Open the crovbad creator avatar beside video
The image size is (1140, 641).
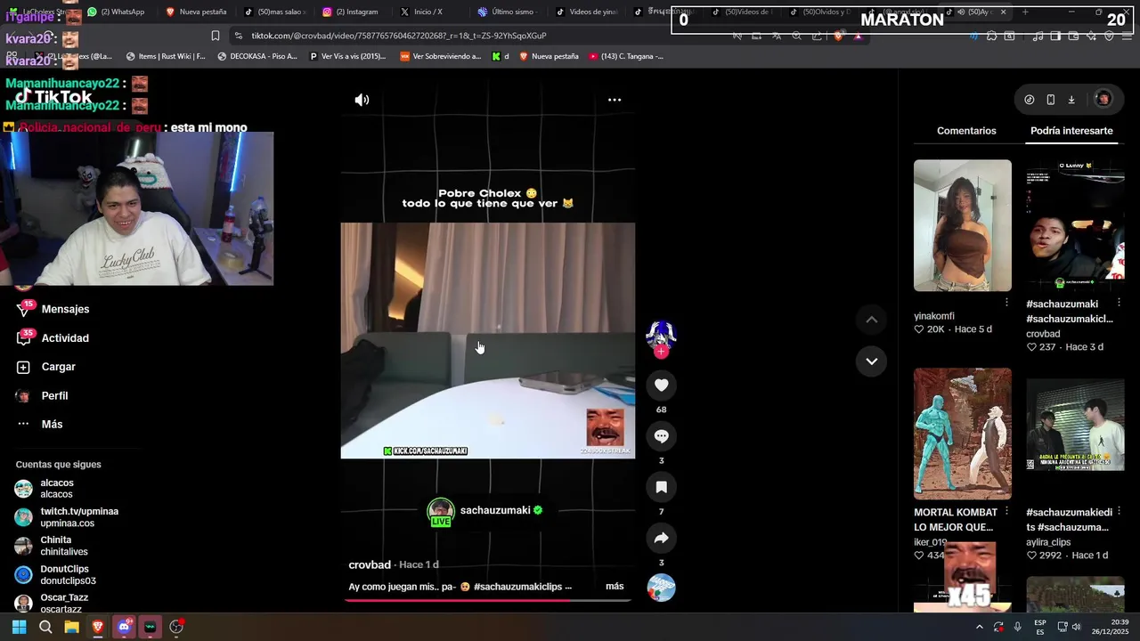coord(661,335)
